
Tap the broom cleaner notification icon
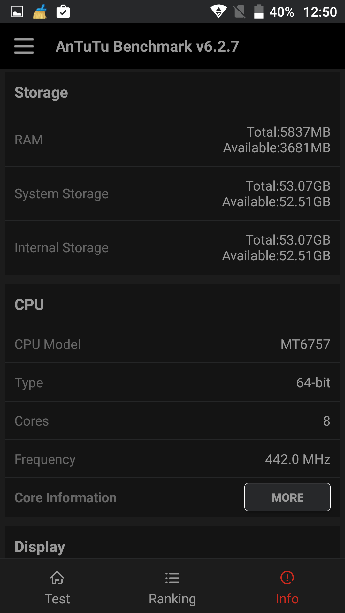40,12
